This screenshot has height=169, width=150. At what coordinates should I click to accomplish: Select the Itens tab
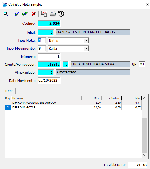pos(9,91)
